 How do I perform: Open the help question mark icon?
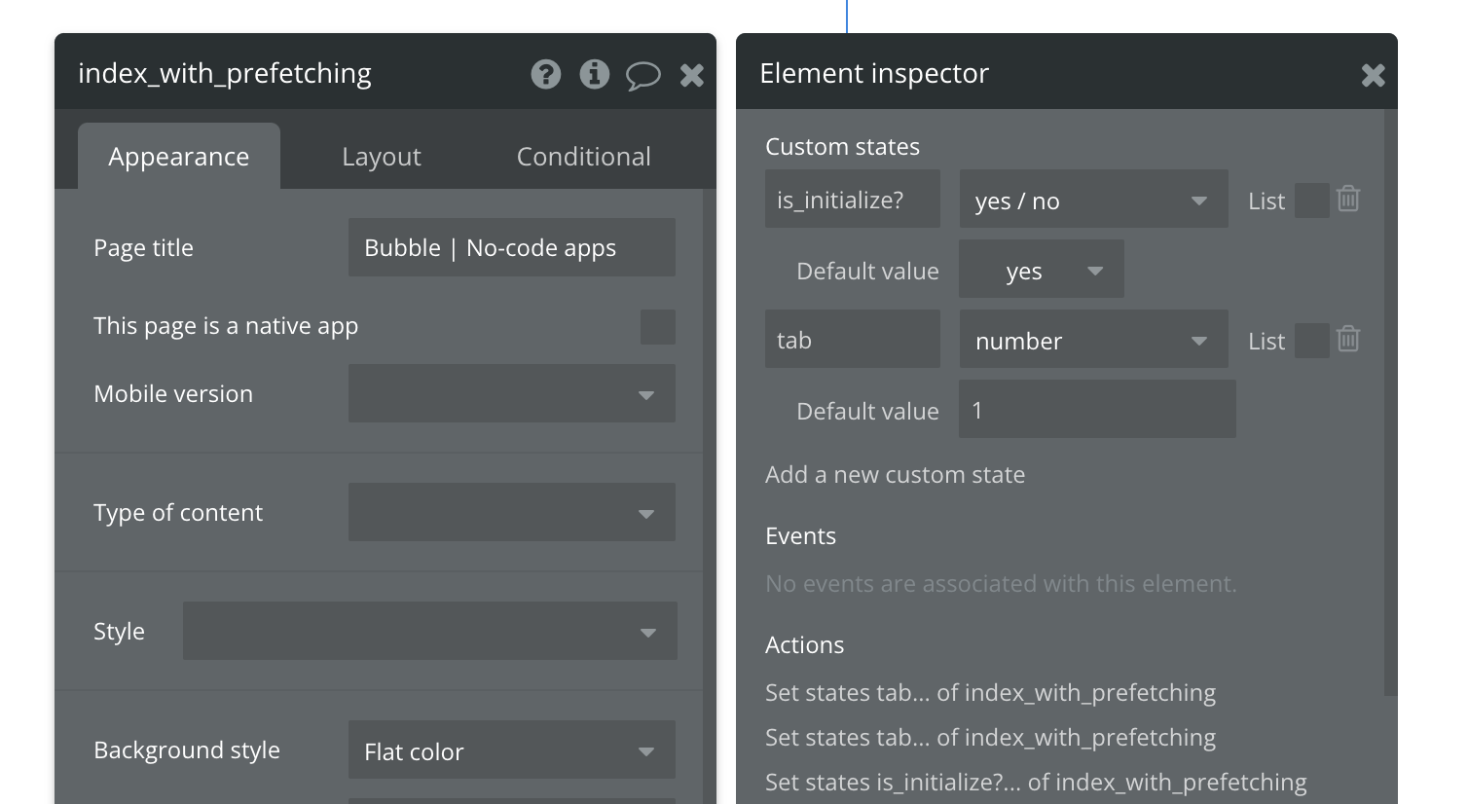[546, 74]
